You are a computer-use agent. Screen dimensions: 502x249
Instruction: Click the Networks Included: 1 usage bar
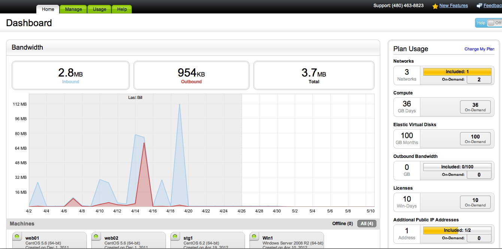(x=457, y=71)
